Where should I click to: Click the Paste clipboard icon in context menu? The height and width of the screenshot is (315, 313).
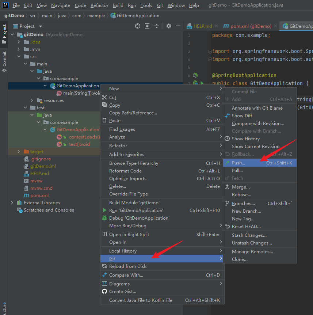pyautogui.click(x=104, y=120)
